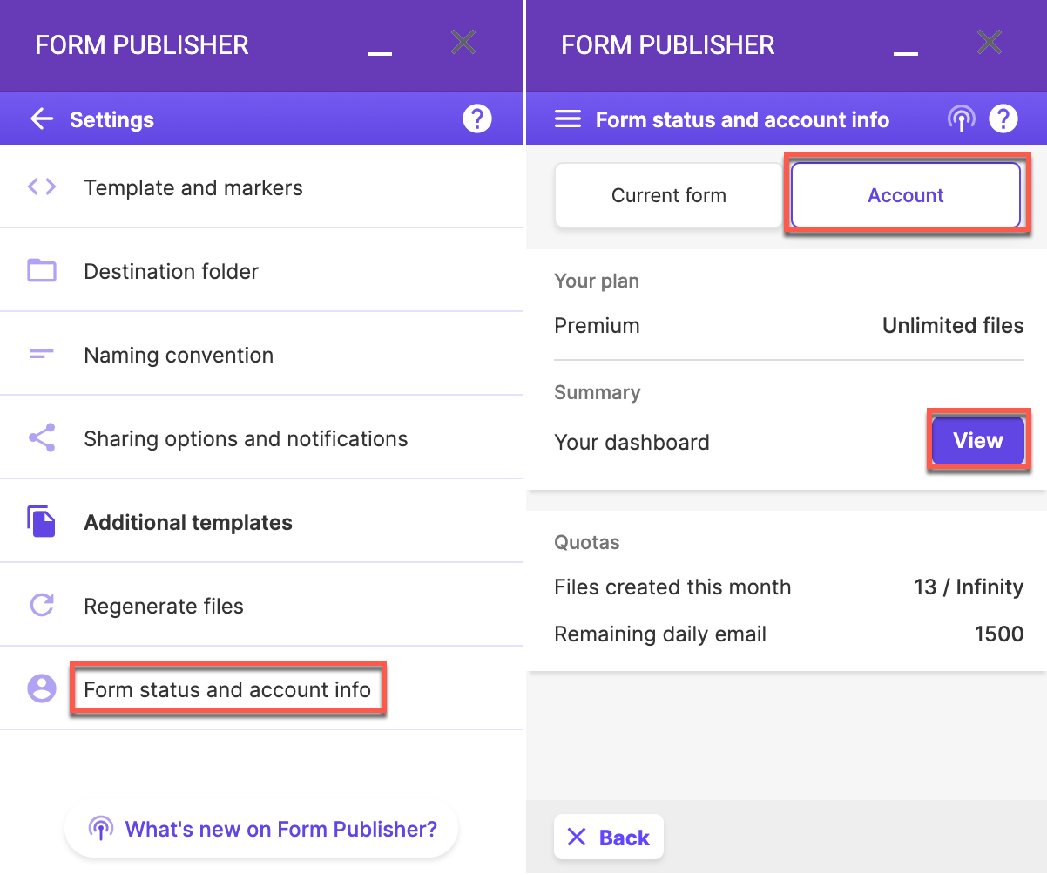1047x875 pixels.
Task: Open What's new on Form Publisher
Action: [x=261, y=828]
